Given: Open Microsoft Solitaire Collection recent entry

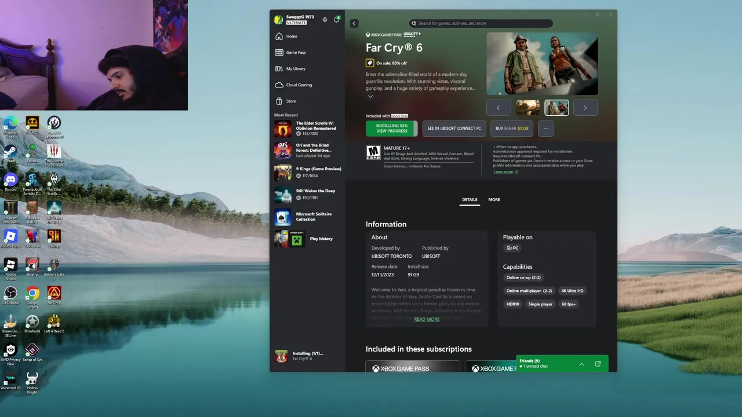Looking at the screenshot, I should [308, 217].
